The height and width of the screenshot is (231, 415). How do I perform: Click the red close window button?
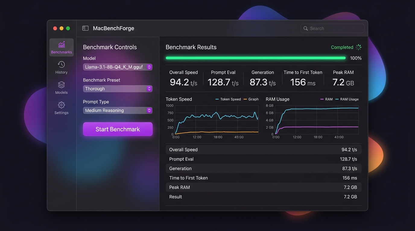coord(55,28)
